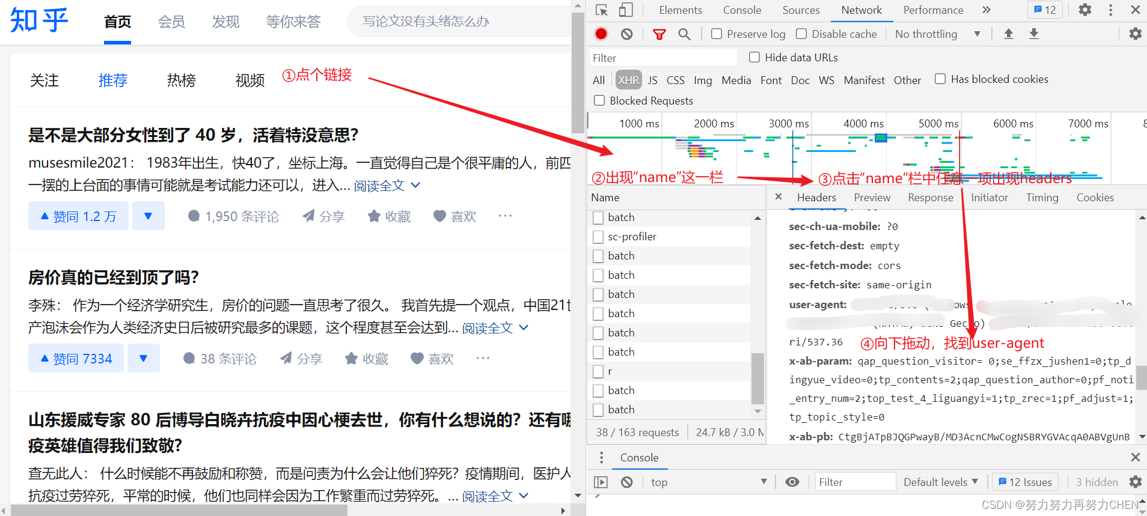Expand 阅读全文 of 白晓卉 answer
Viewport: 1147px width, 516px height.
pyautogui.click(x=495, y=496)
